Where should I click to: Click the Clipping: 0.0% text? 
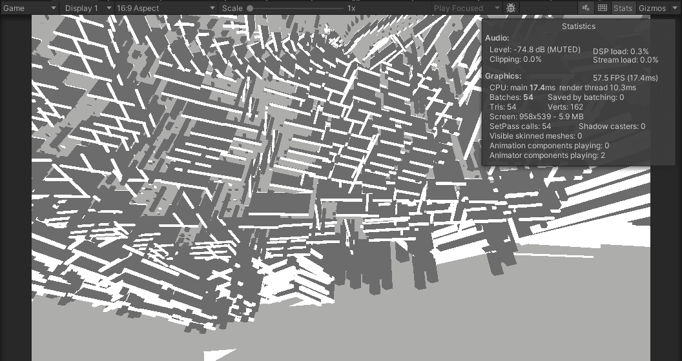tap(515, 59)
